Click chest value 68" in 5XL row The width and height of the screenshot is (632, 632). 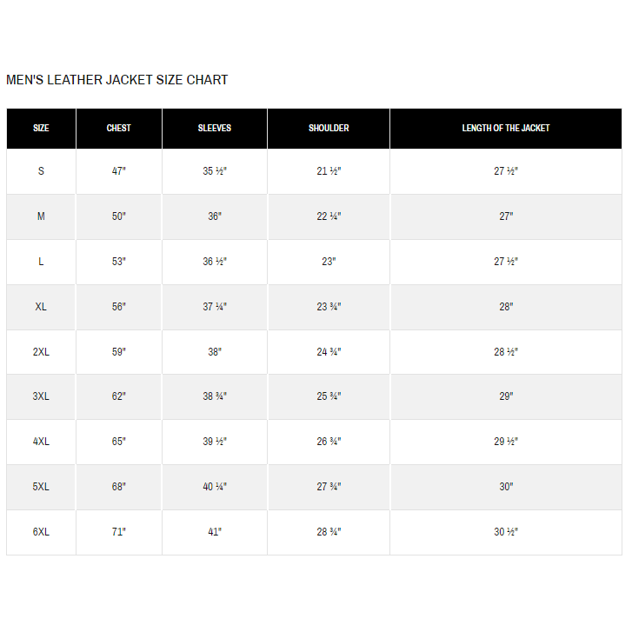point(118,487)
